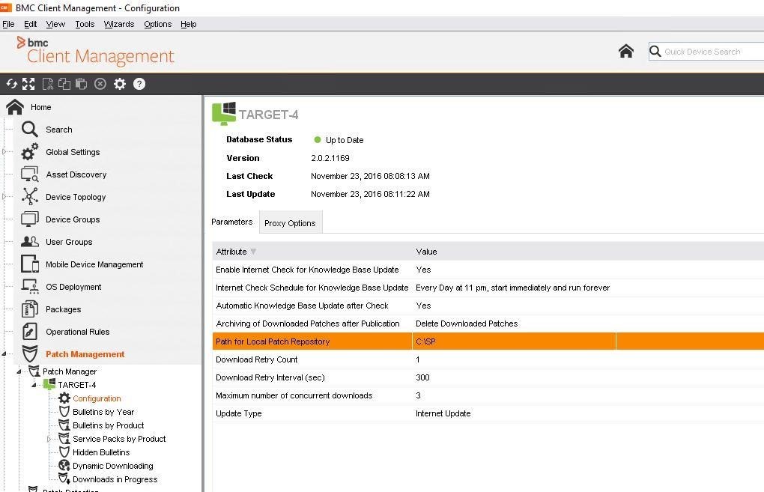The width and height of the screenshot is (764, 492).
Task: Click the toolbar gear settings icon
Action: [120, 84]
